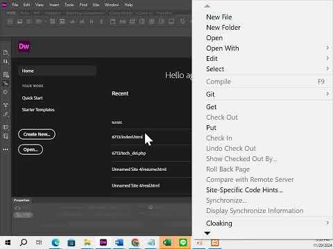Open recent file 6713/tech_del.php
This screenshot has height=249, width=333.
click(x=129, y=153)
